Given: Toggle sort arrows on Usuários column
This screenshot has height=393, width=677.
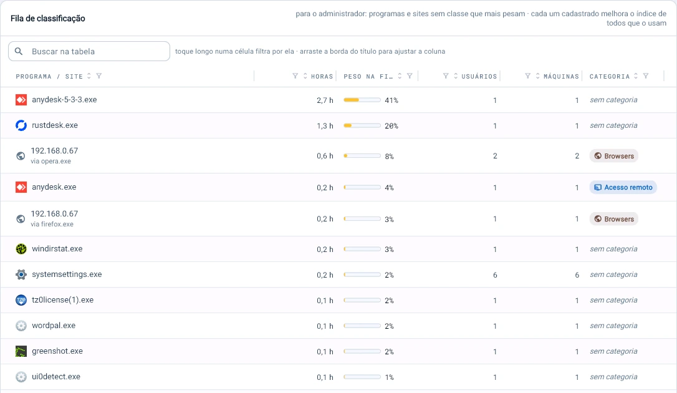Looking at the screenshot, I should pyautogui.click(x=456, y=76).
